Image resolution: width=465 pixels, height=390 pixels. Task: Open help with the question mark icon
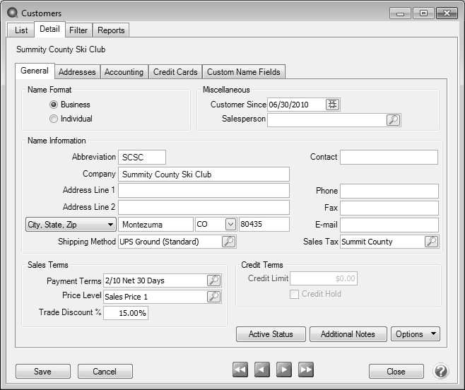[441, 371]
